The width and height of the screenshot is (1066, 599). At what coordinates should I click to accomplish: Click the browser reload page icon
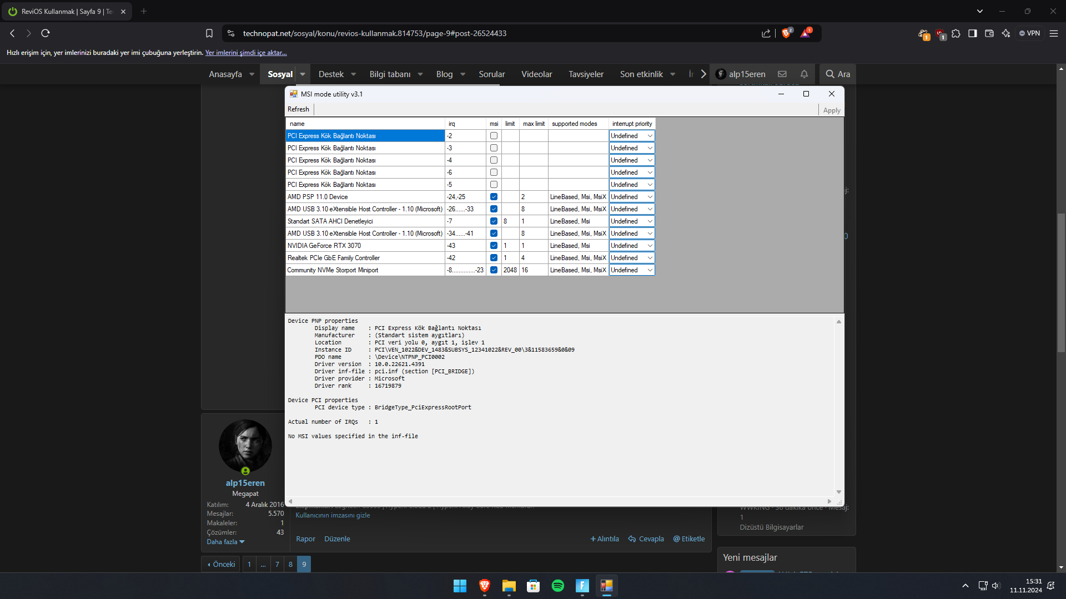(46, 33)
